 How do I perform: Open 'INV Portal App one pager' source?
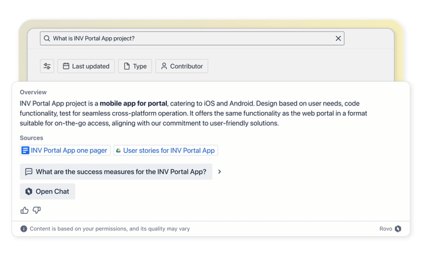[65, 150]
